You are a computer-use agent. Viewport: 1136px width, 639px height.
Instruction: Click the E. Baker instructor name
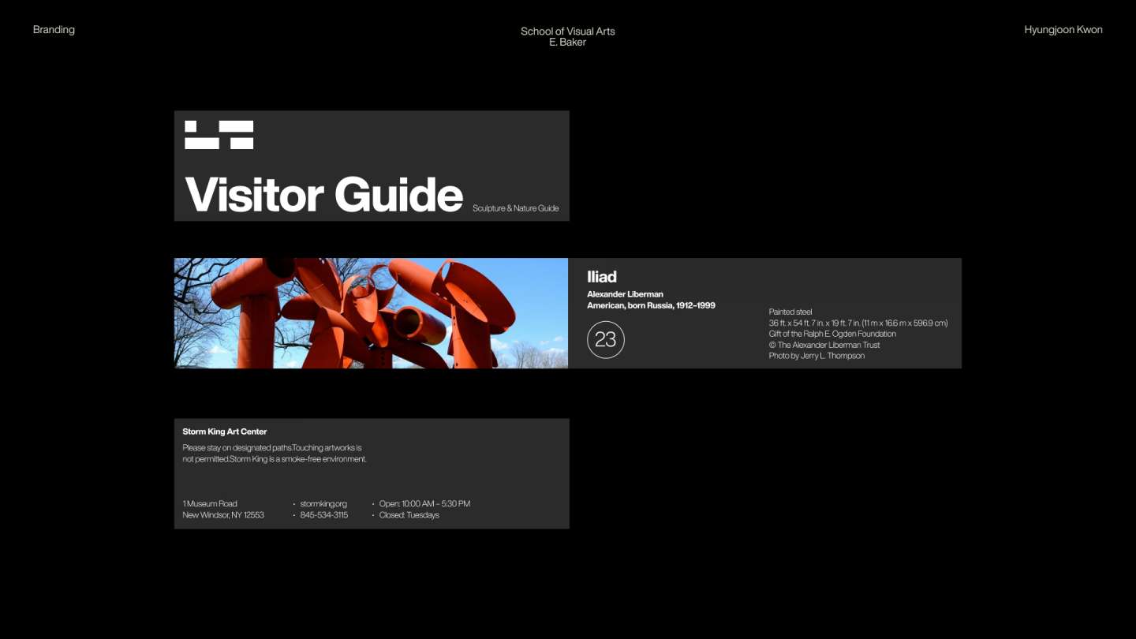coord(567,43)
